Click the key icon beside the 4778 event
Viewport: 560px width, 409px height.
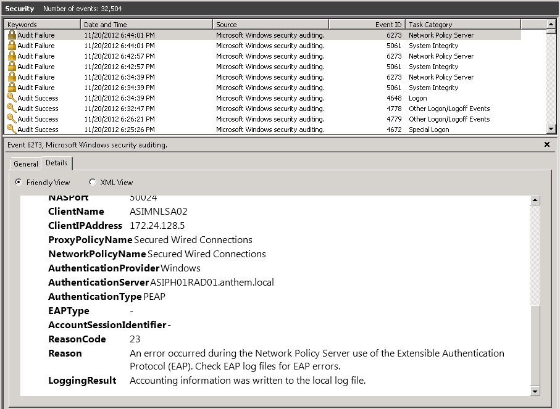tap(12, 108)
